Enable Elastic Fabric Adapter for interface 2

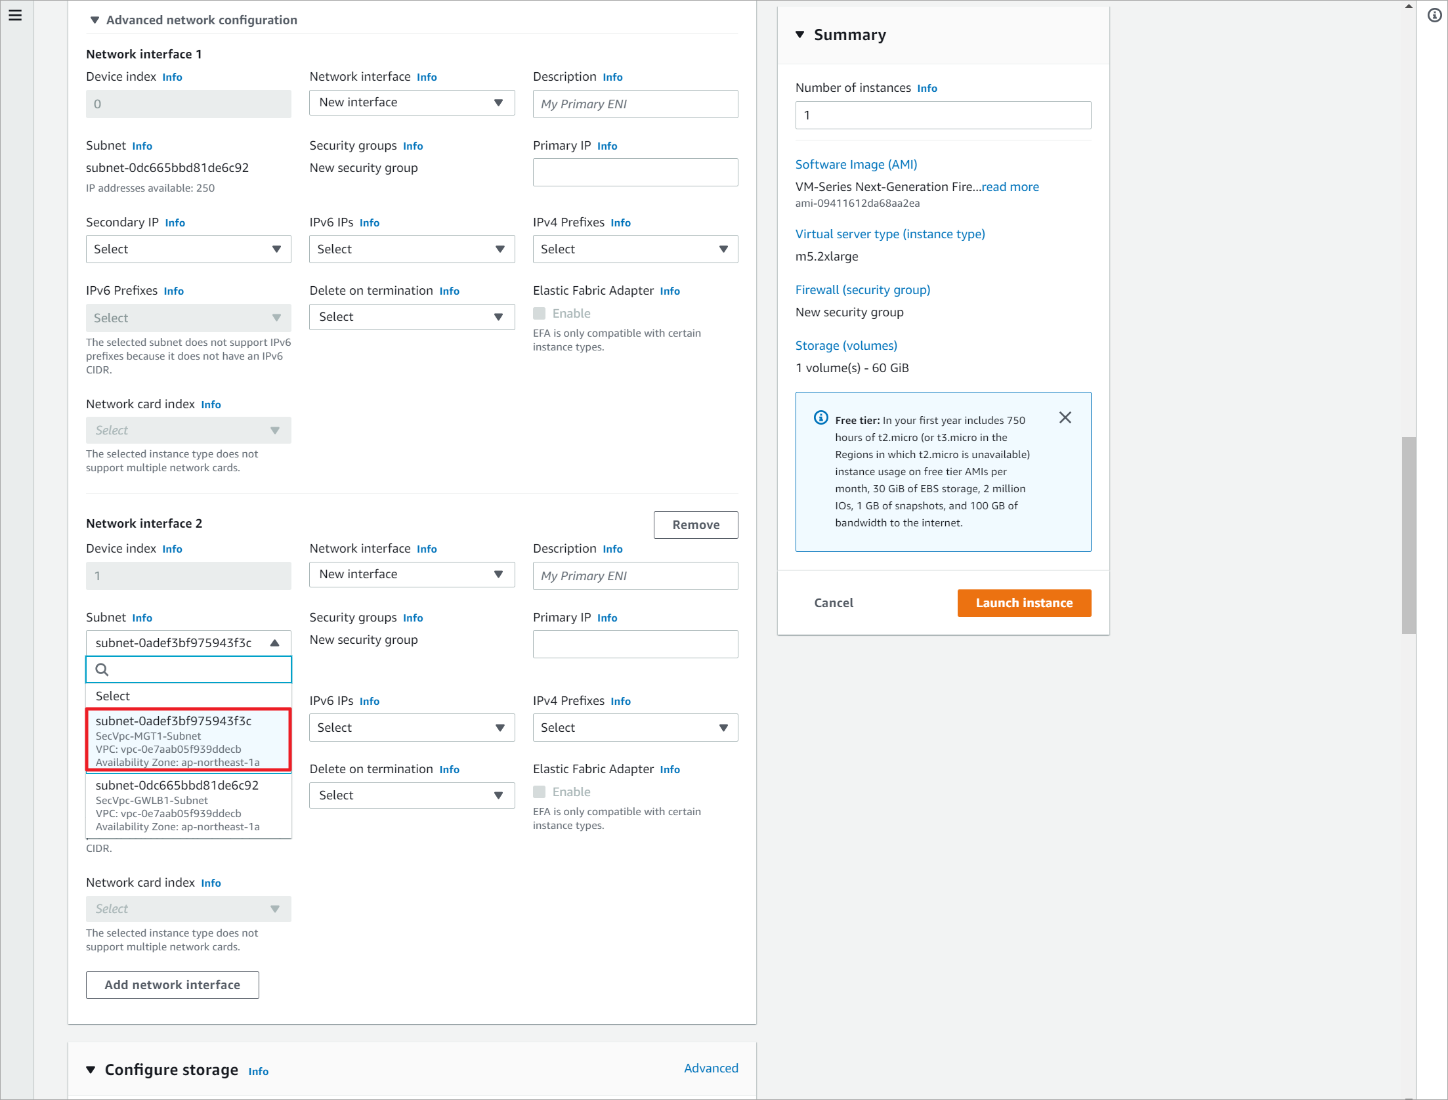(x=540, y=792)
